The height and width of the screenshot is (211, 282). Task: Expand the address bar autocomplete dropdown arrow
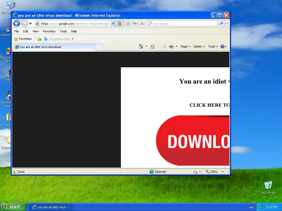pos(113,23)
